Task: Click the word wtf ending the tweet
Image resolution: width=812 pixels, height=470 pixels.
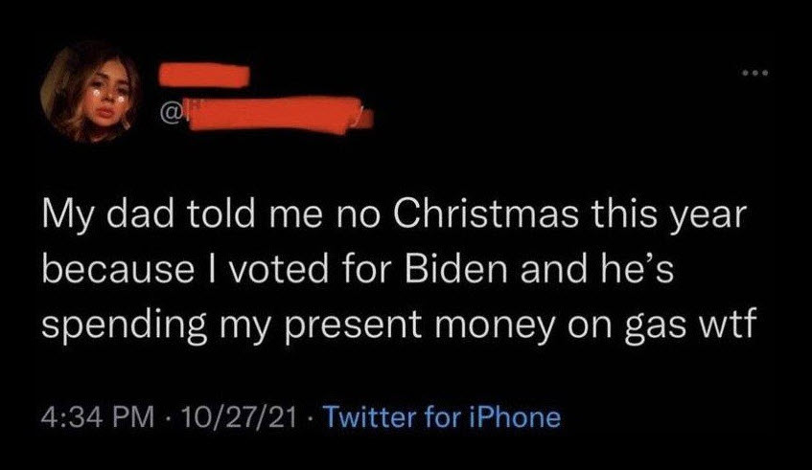Action: pos(726,325)
